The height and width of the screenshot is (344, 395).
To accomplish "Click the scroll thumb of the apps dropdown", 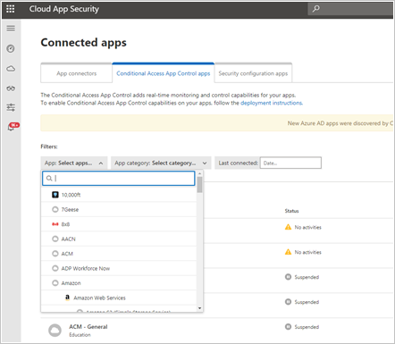I will 199,185.
